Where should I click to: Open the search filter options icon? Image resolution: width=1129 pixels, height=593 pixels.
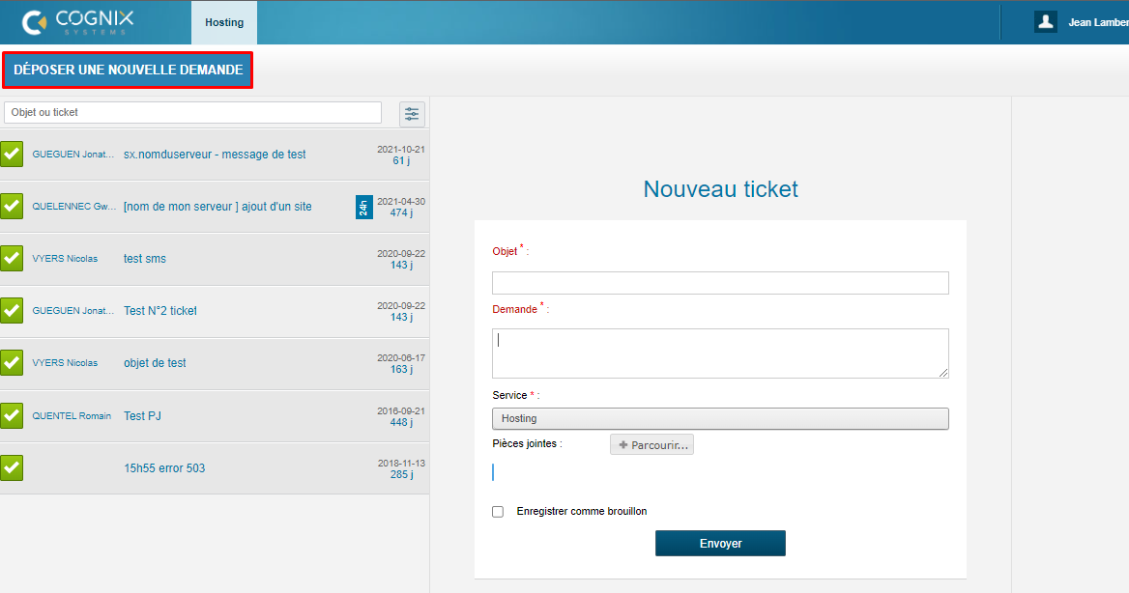click(411, 113)
